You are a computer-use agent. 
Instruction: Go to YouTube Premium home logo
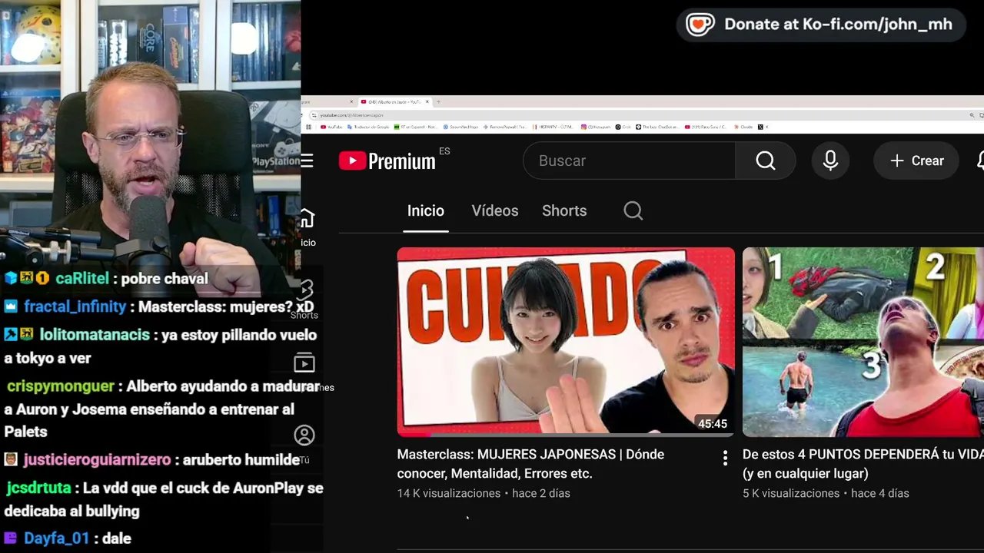(x=387, y=161)
